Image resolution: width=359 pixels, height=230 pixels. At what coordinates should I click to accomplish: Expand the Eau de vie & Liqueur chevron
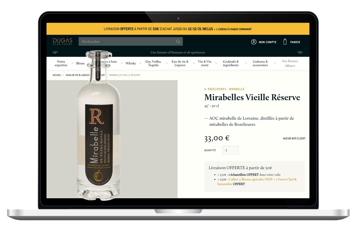tap(194, 63)
